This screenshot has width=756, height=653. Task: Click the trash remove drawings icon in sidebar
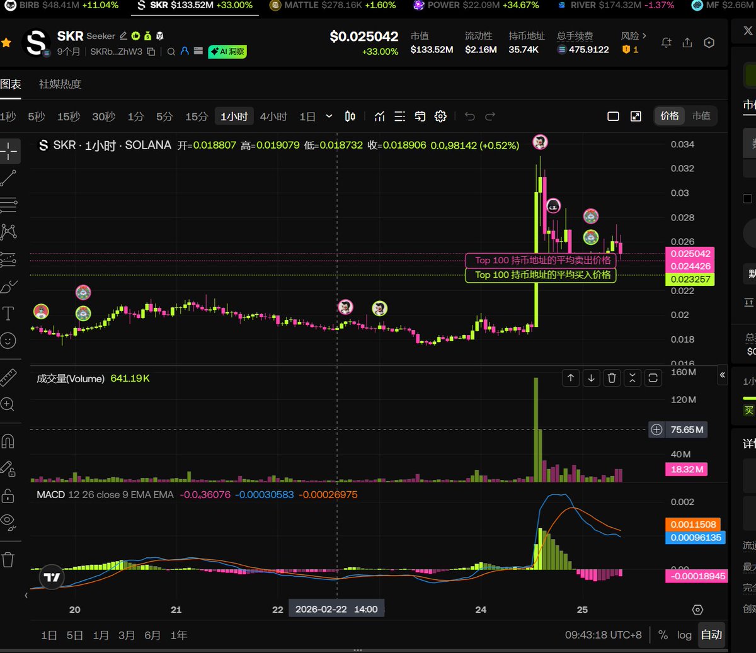click(x=8, y=559)
